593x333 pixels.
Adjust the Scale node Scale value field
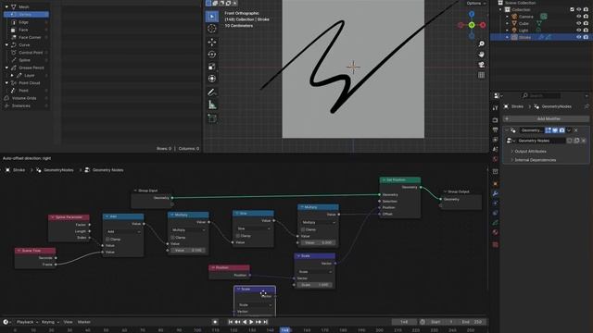315,285
